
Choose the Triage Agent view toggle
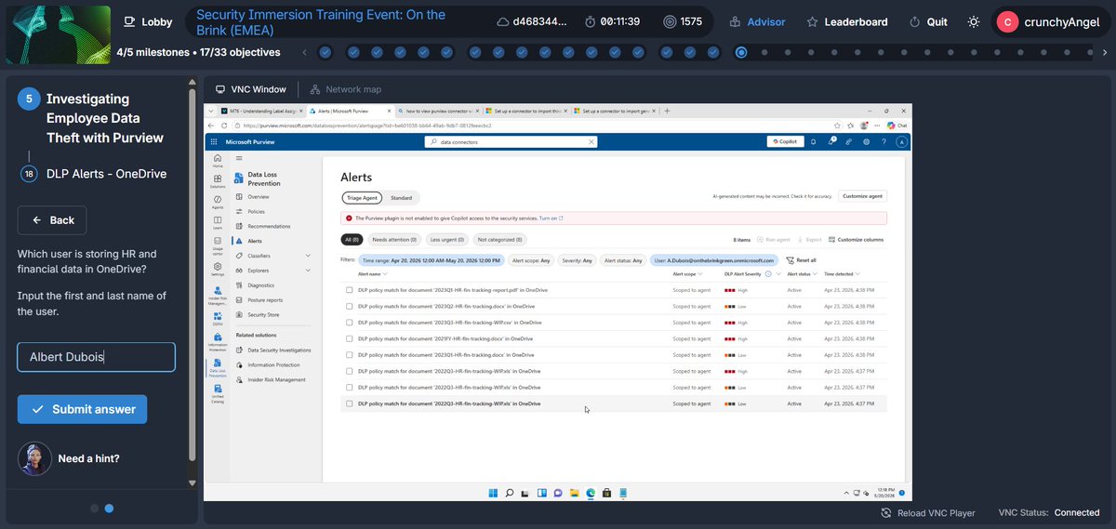coord(362,198)
